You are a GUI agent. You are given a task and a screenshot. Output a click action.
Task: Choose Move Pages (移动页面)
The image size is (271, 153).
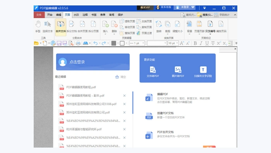point(127,27)
